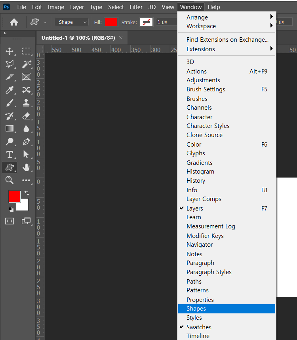This screenshot has width=297, height=340.
Task: Select the Move tool
Action: point(10,51)
